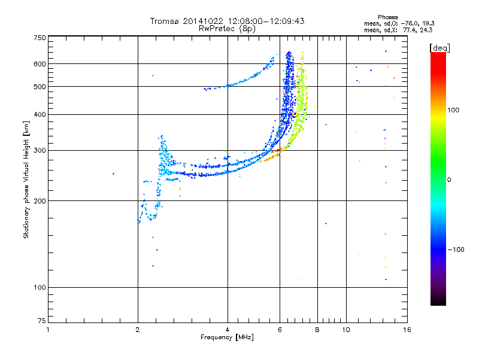This screenshot has height=359, width=479.
Task: Click the 'Stationary phase Virtual Height [km]' axis label
Action: [x=26, y=180]
